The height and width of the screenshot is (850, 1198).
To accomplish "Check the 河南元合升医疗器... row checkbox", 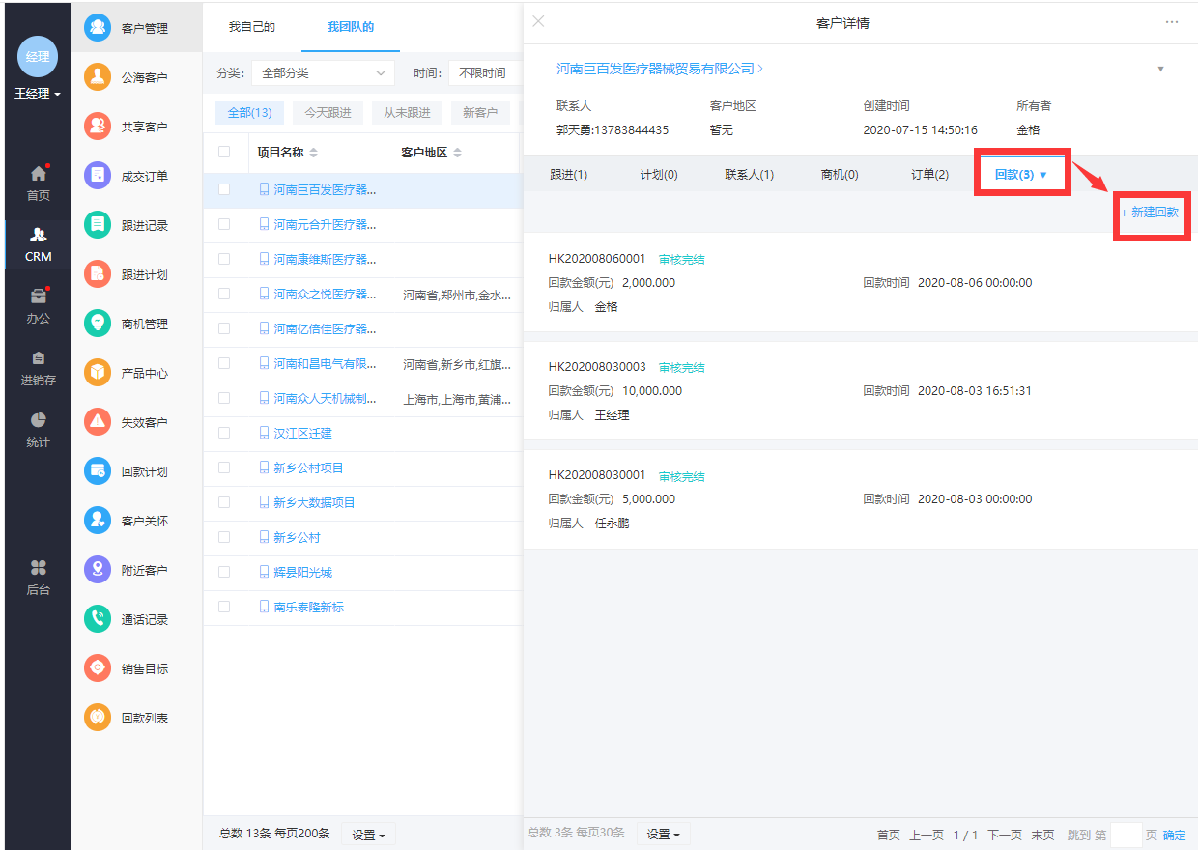I will click(224, 224).
